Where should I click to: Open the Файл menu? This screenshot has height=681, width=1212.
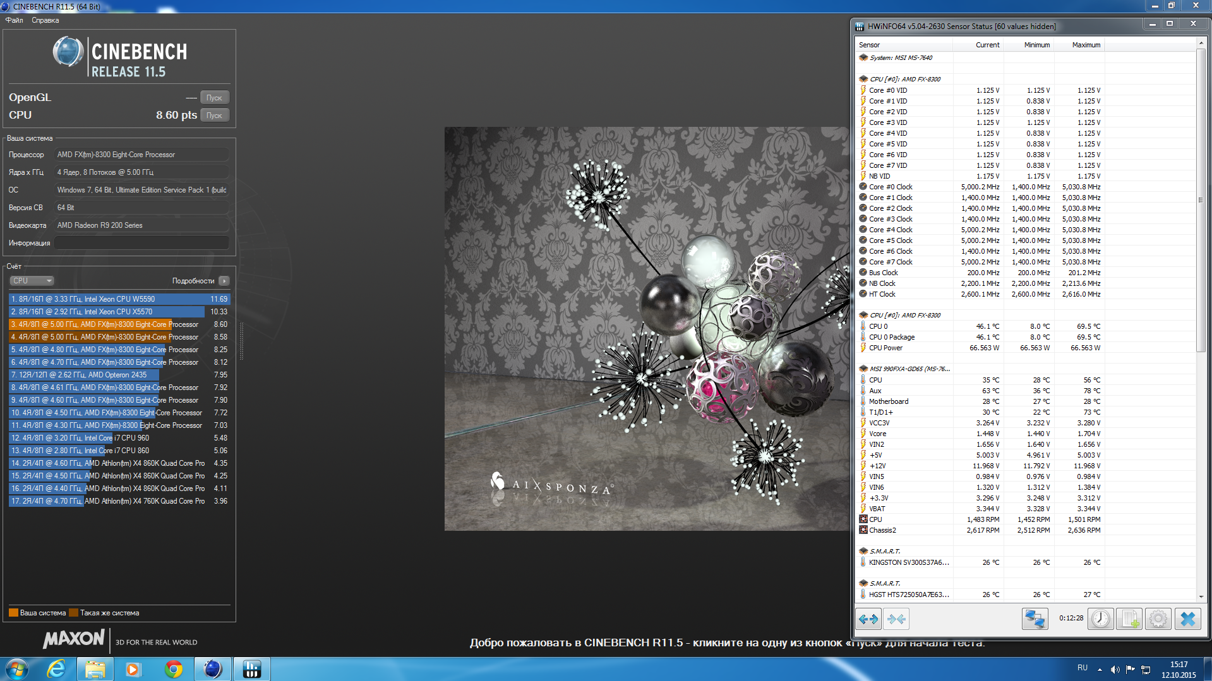tap(15, 20)
